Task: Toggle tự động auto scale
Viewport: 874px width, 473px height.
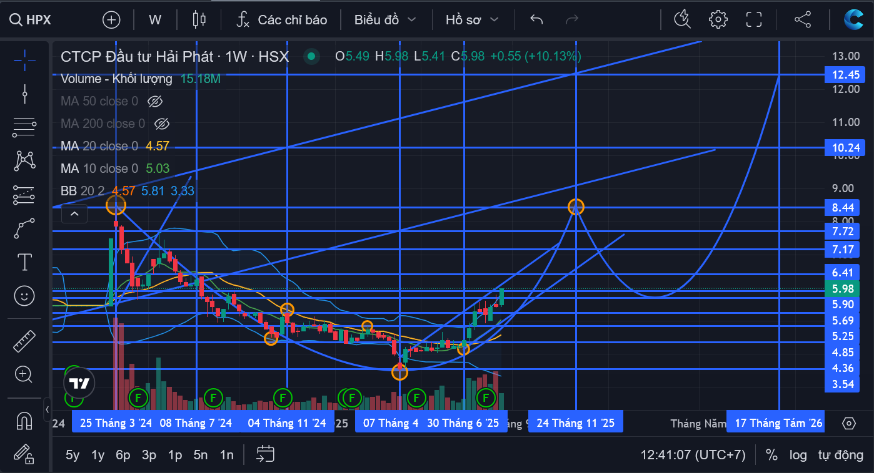Action: [x=841, y=455]
